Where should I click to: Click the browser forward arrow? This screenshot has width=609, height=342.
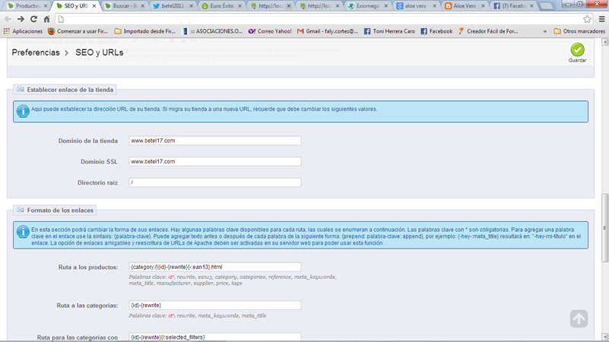click(21, 19)
